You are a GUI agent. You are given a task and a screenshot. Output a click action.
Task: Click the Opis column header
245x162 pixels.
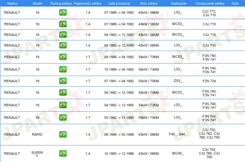coord(235,3)
